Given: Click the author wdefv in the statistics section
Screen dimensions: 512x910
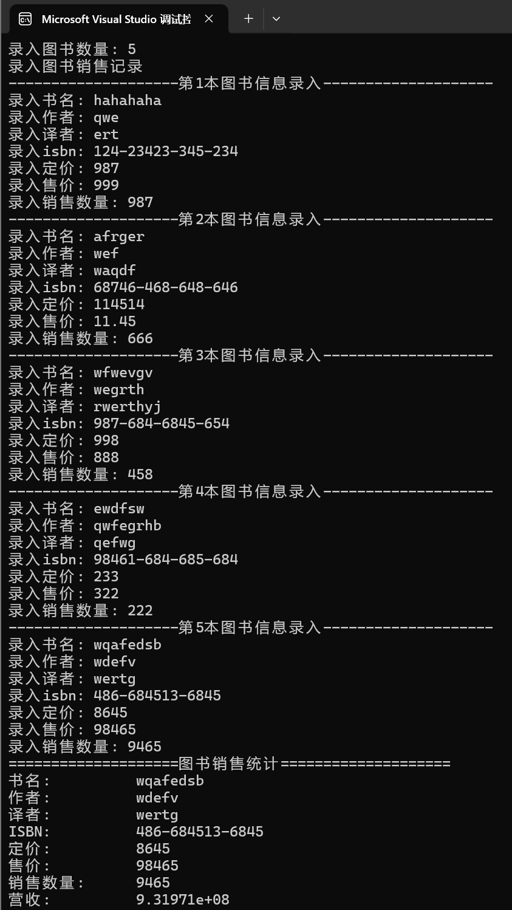Looking at the screenshot, I should coord(157,797).
